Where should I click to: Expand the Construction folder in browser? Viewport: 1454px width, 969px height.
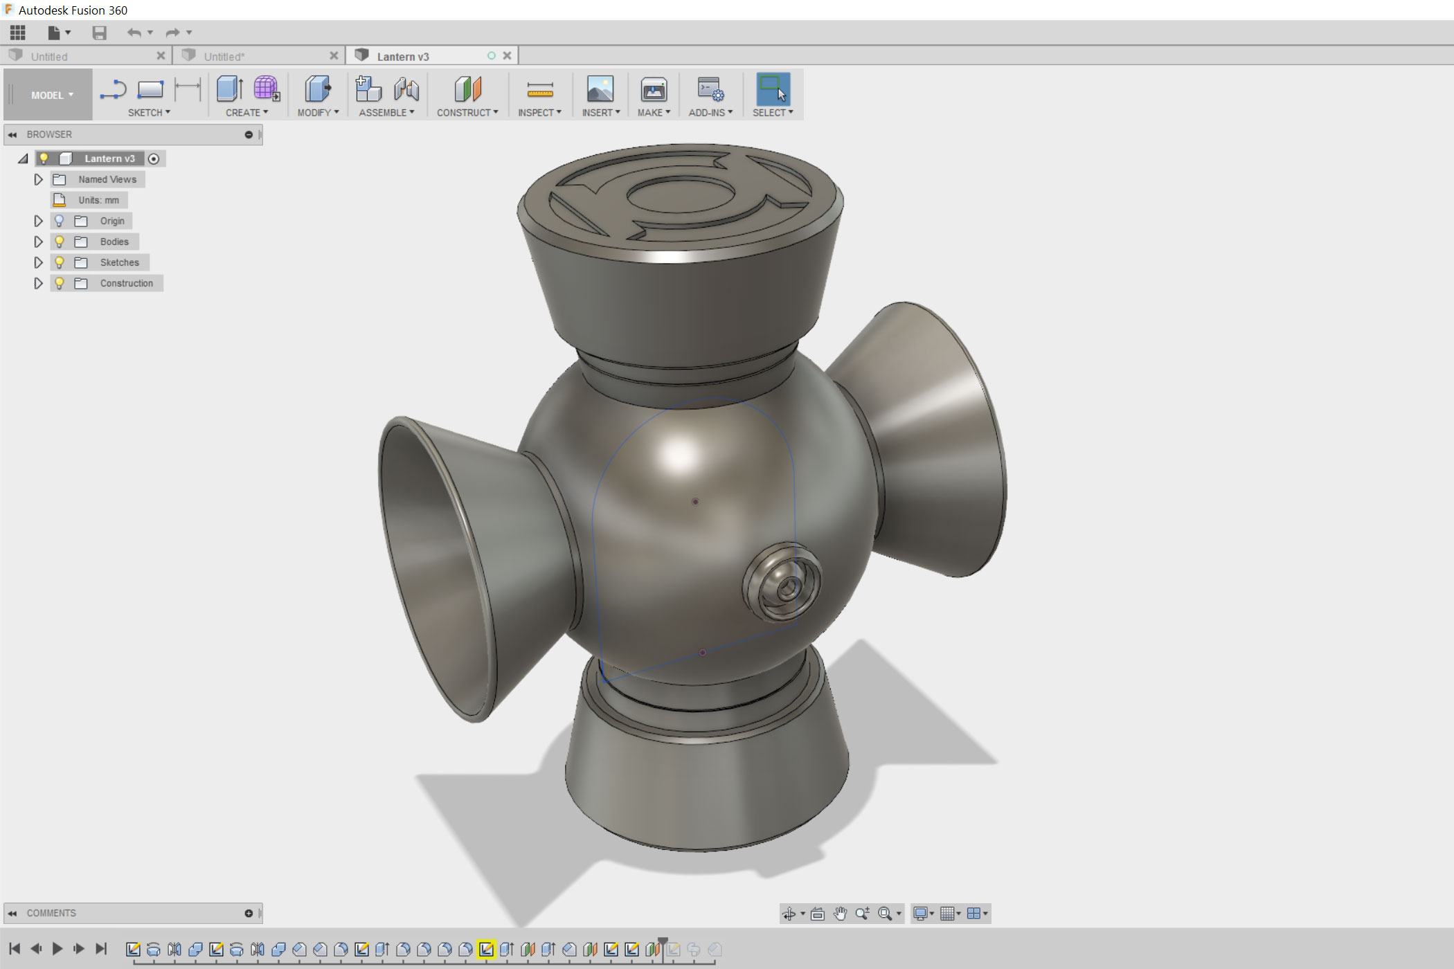(38, 283)
